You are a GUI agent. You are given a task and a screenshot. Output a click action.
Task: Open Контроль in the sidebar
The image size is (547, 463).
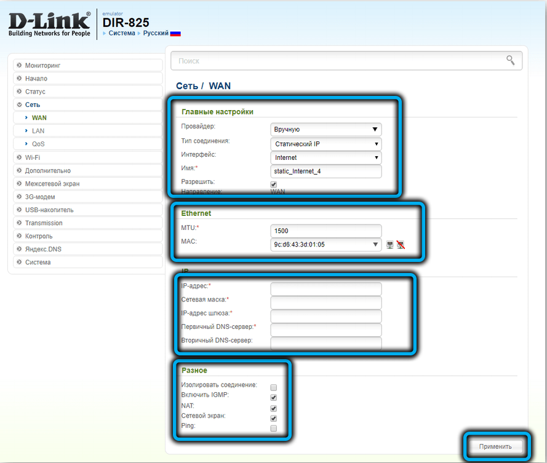(88, 236)
